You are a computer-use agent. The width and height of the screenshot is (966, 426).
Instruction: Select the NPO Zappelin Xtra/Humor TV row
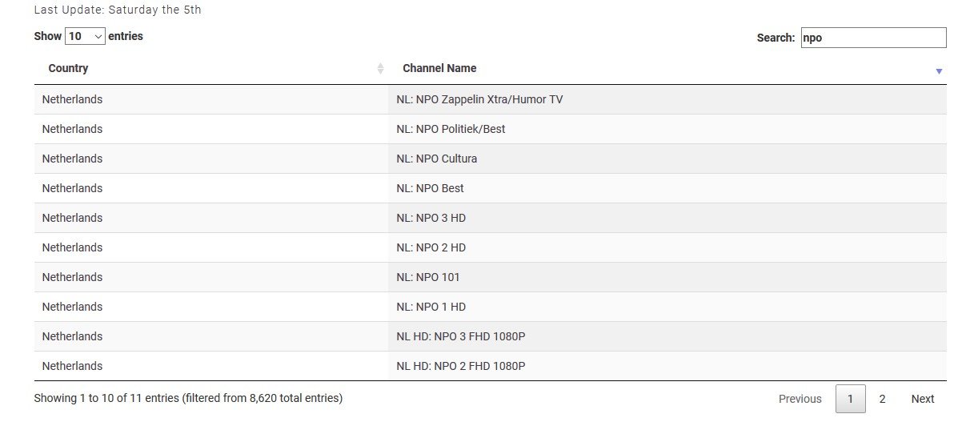coord(479,99)
